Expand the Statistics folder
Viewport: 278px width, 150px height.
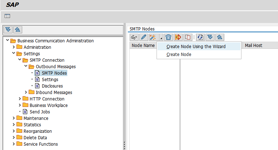pos(14,125)
